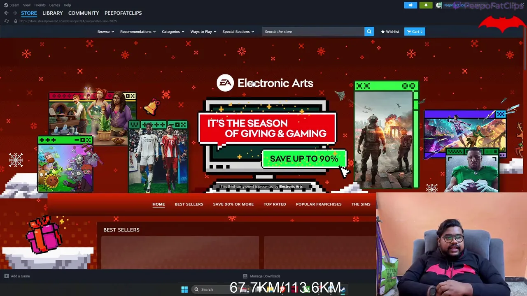
Task: Click the Manage Downloads link
Action: tap(265, 276)
